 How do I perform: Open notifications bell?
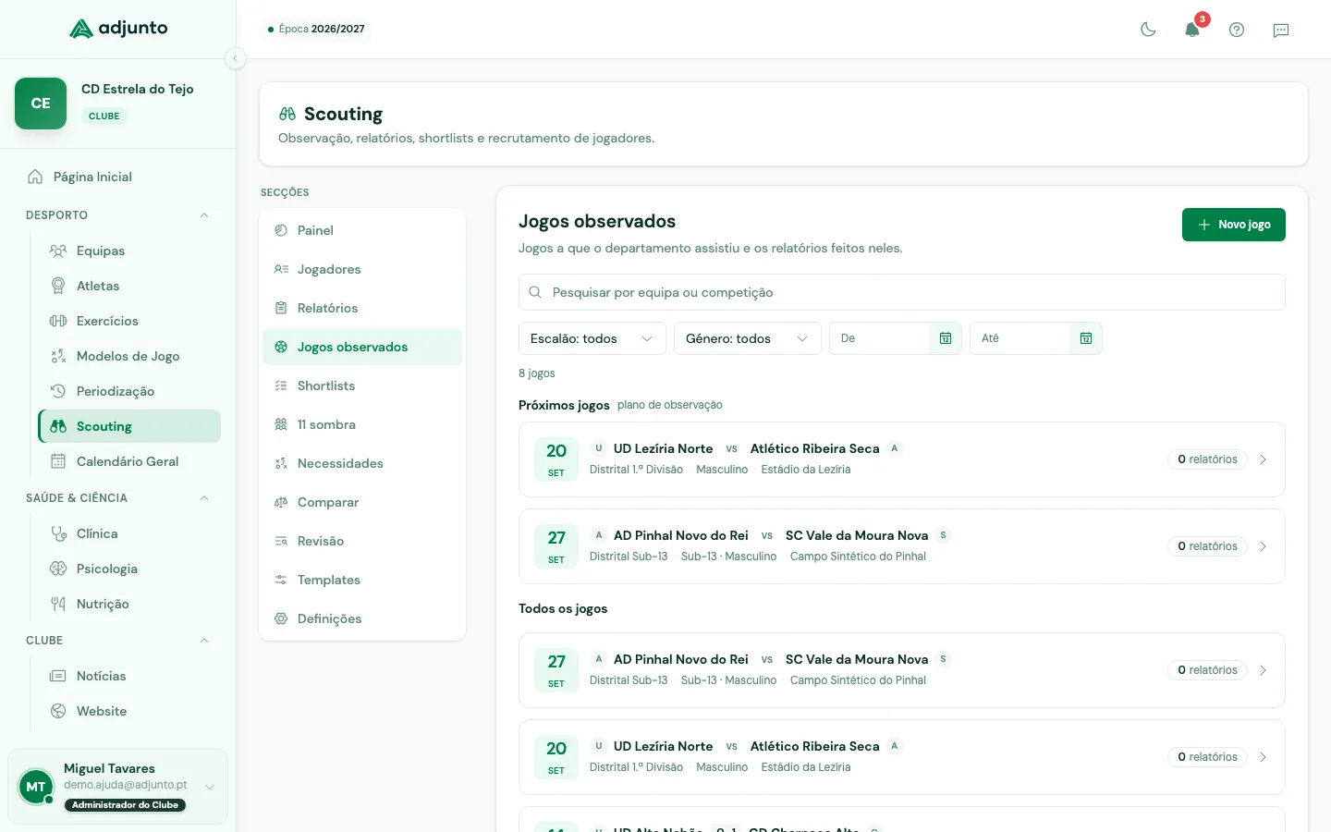pos(1192,30)
